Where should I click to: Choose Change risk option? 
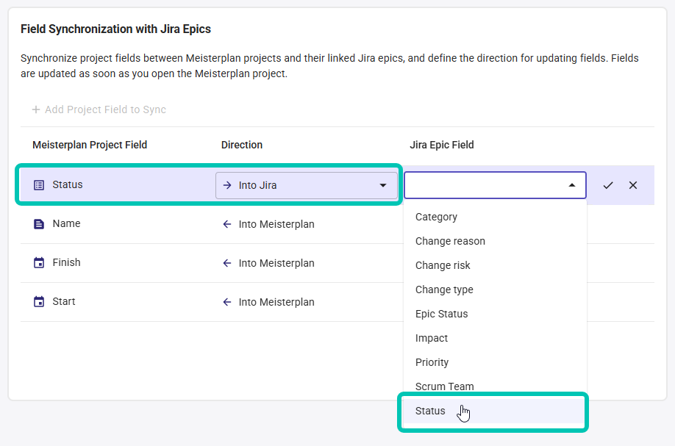click(495, 265)
